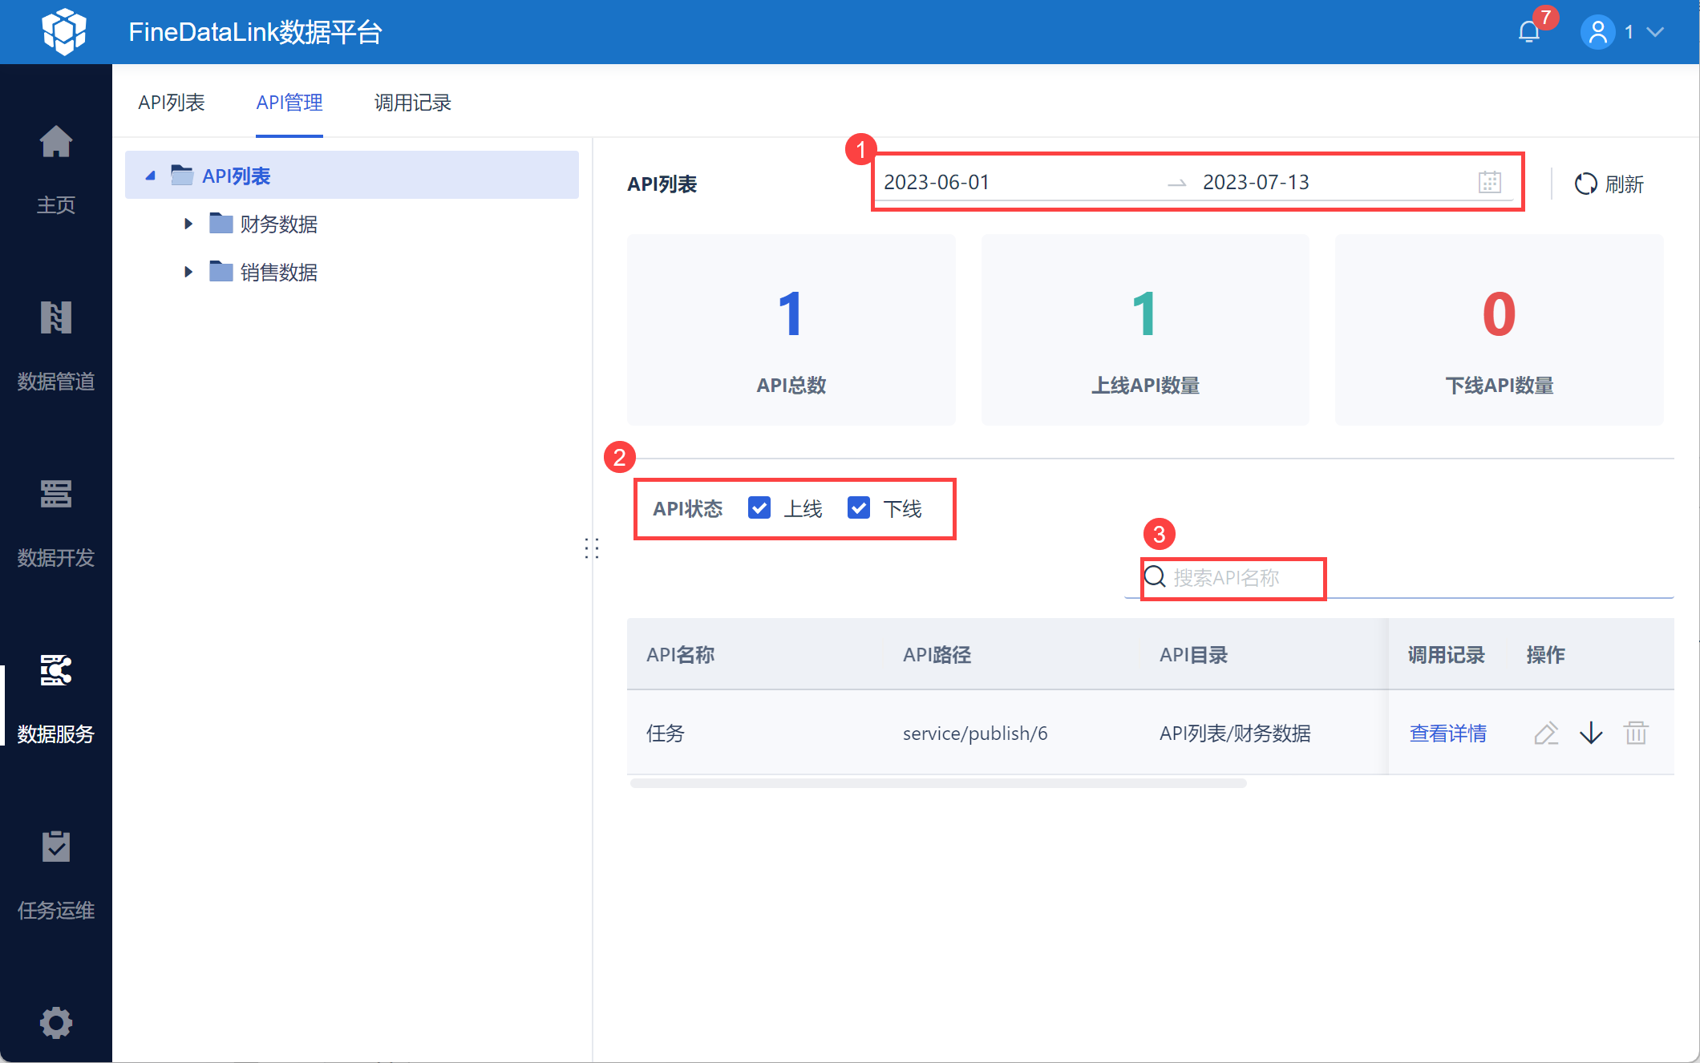Open the 数据开发 sidebar icon
1700x1063 pixels.
click(56, 494)
